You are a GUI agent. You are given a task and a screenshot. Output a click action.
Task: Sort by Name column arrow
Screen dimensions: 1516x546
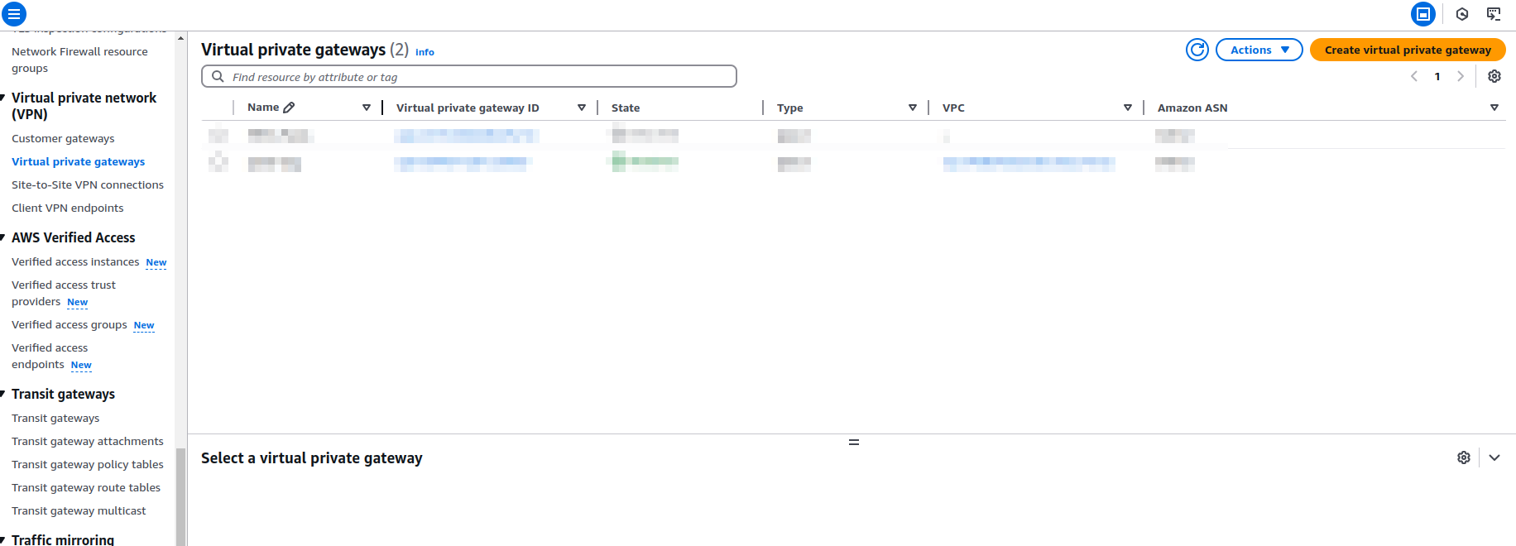(367, 108)
